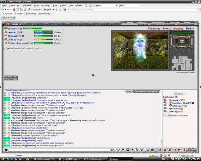Click Internet Explorer quick launch icon
This screenshot has height=161, width=201.
click(8, 159)
